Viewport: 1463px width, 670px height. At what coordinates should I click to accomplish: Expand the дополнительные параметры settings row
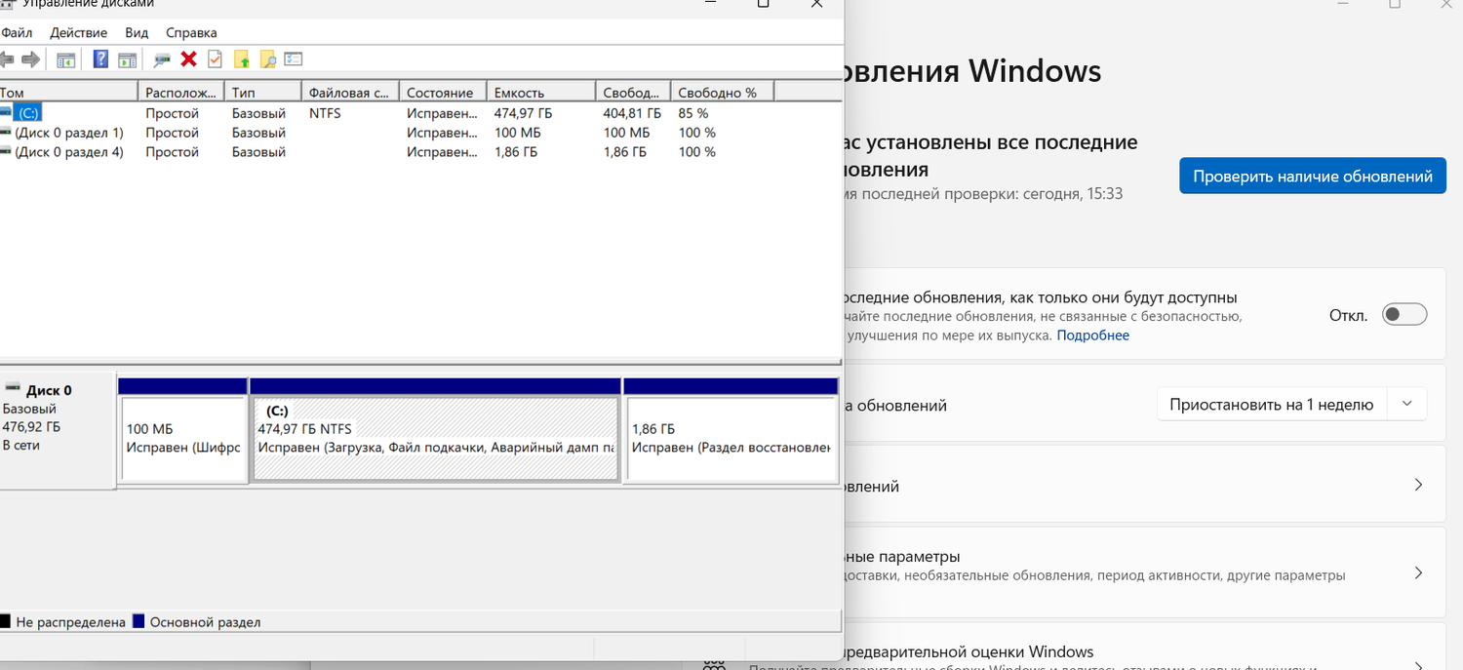[x=1419, y=572]
